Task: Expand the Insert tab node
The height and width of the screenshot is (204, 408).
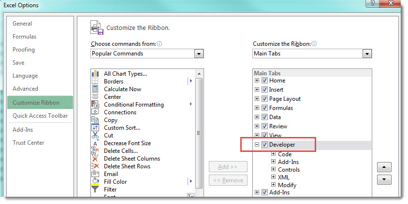Action: 257,90
